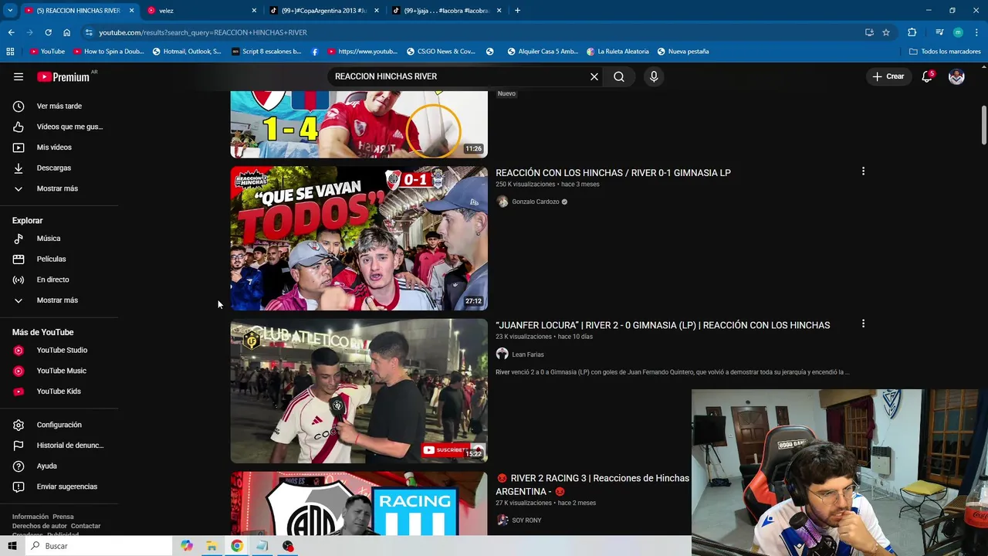Click the address bar URL

pyautogui.click(x=203, y=32)
